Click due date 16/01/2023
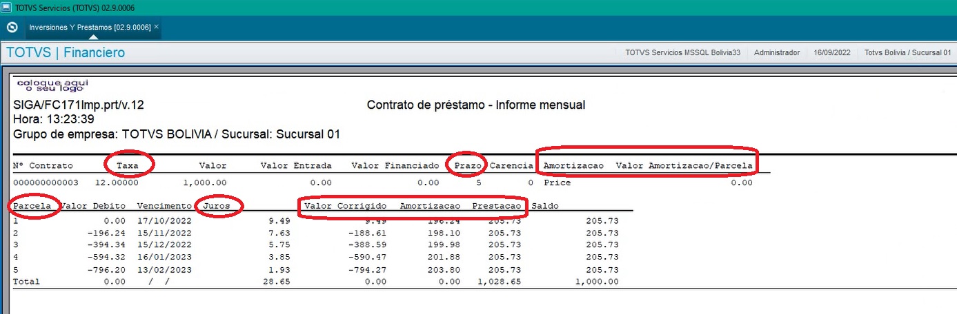The image size is (957, 314). pyautogui.click(x=164, y=257)
